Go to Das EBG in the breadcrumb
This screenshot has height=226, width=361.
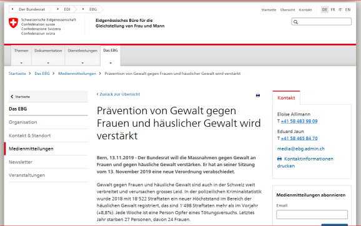[x=42, y=74]
